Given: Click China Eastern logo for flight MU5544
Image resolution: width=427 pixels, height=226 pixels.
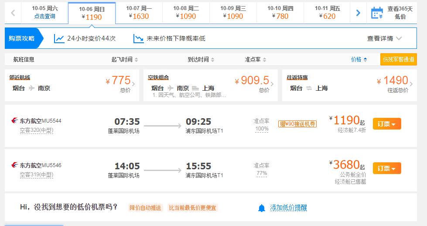Looking at the screenshot, I should click(14, 120).
